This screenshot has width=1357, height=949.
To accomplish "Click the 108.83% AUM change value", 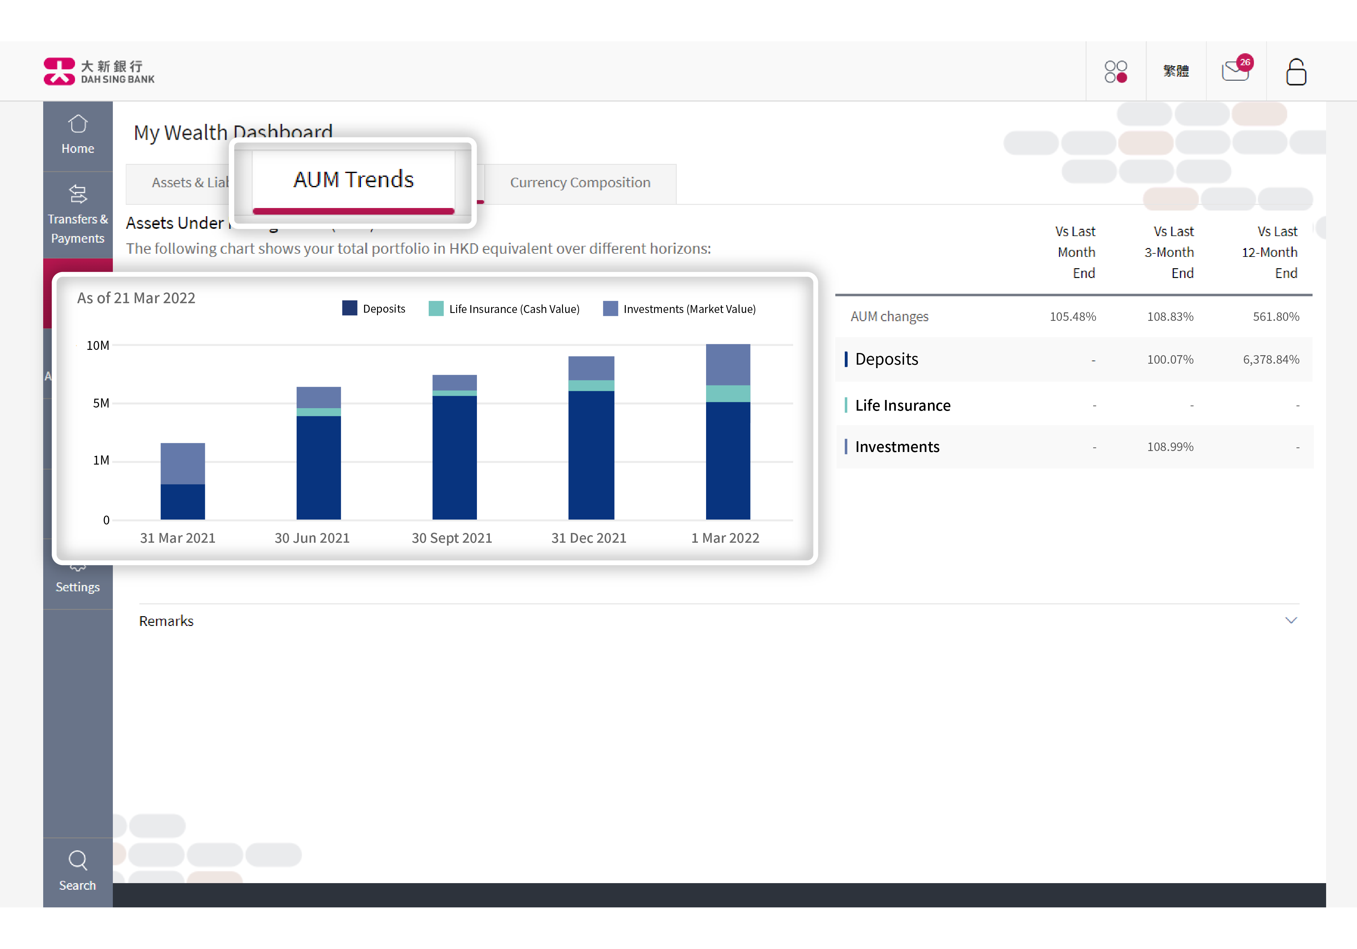I will pyautogui.click(x=1170, y=316).
